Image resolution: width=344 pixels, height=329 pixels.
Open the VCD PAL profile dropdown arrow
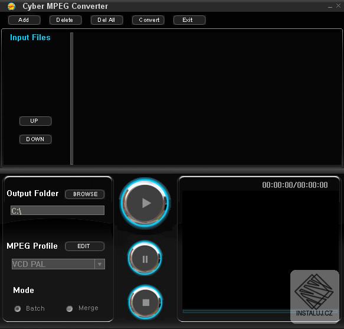(x=100, y=264)
